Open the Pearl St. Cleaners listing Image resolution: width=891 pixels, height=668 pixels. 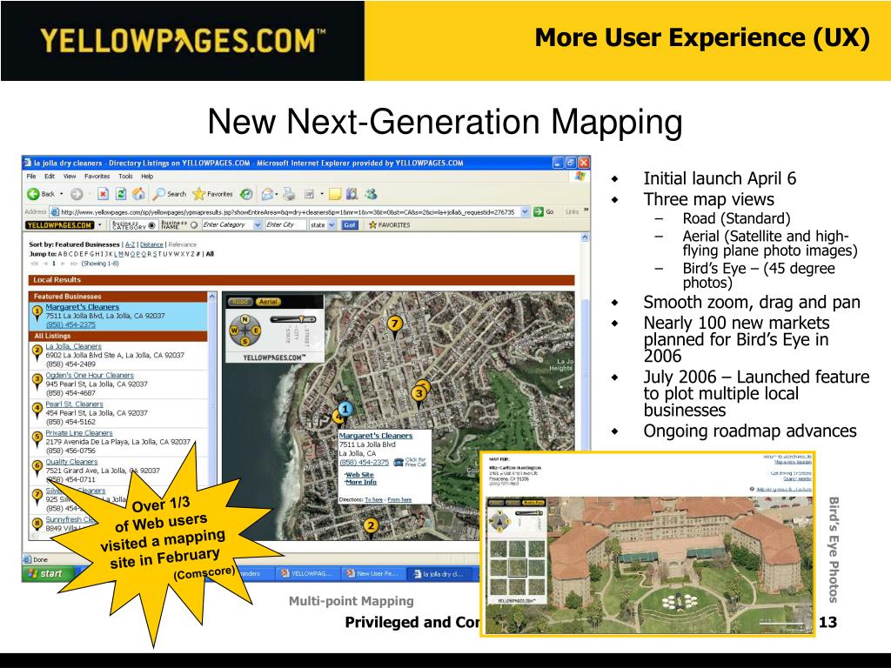tap(75, 404)
